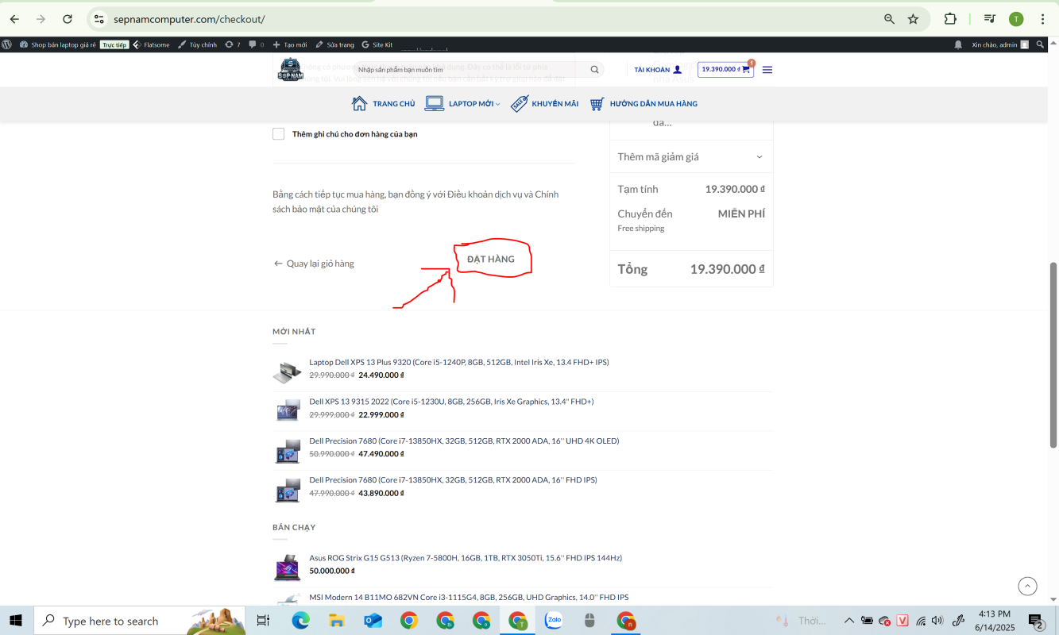Reload the checkout page

68,19
